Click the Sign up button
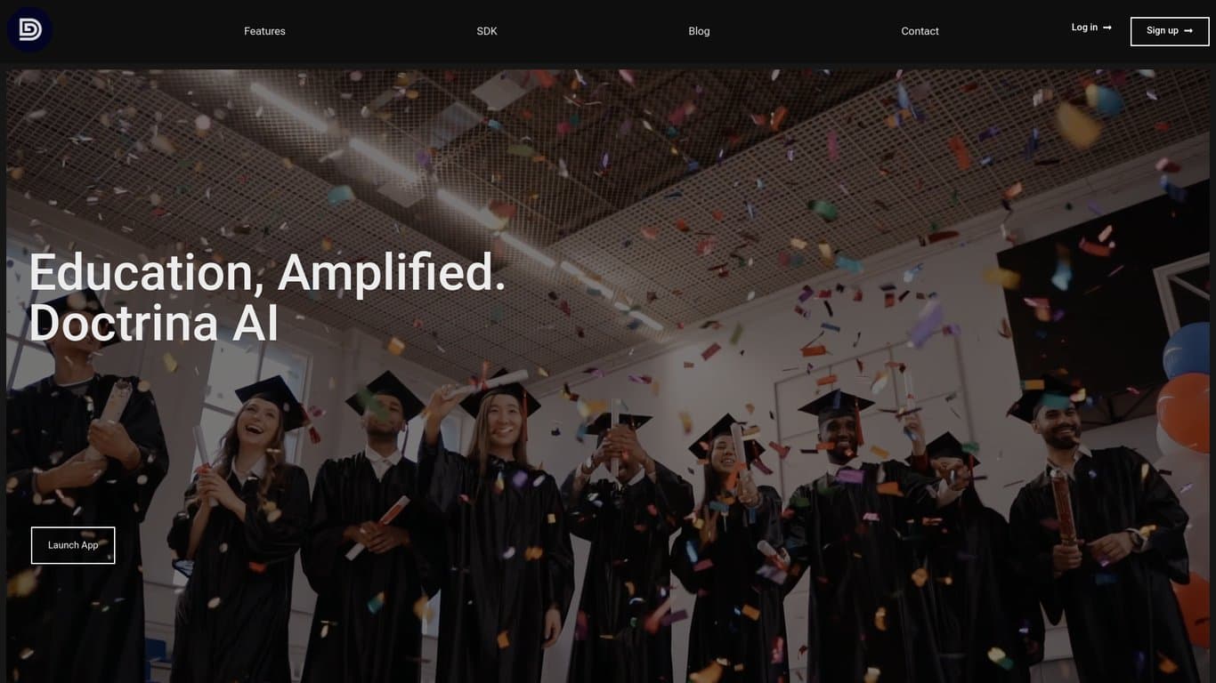Screen dimensions: 1216x683 [x=1170, y=31]
